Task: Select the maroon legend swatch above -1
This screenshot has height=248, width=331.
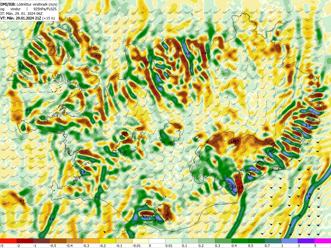Action: click(x=41, y=241)
